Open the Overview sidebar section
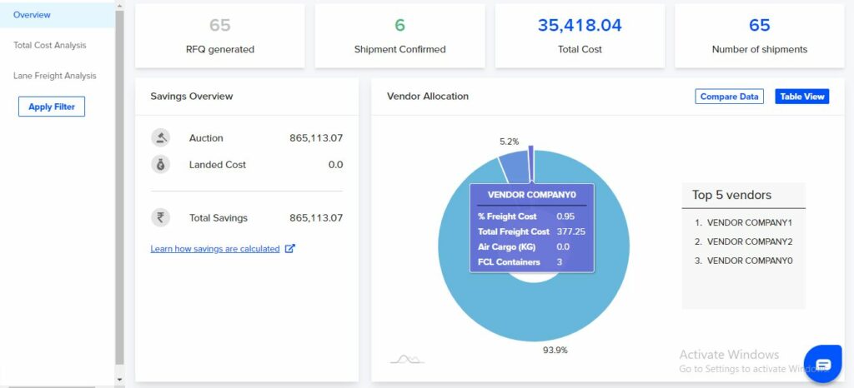This screenshot has height=388, width=854. [32, 15]
